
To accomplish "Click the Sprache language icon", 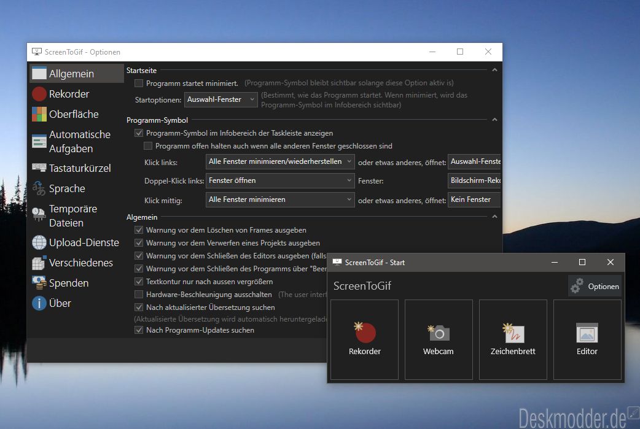I will click(x=39, y=188).
